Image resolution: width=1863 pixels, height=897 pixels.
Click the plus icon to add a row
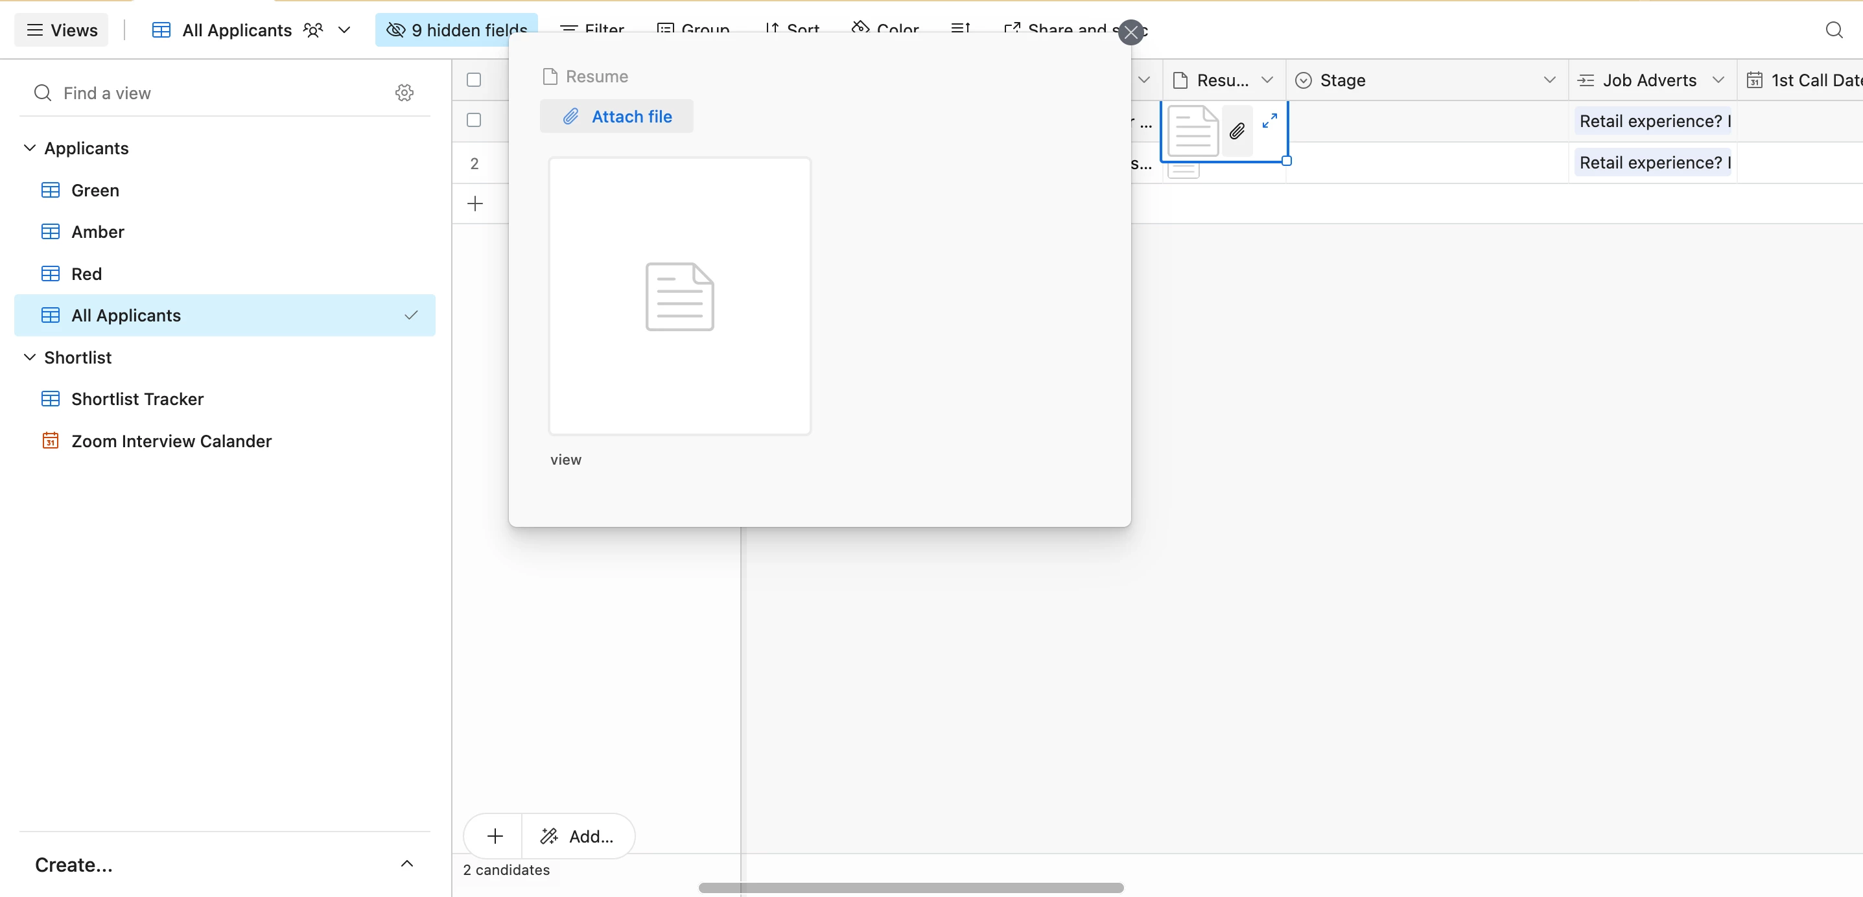[x=475, y=204]
